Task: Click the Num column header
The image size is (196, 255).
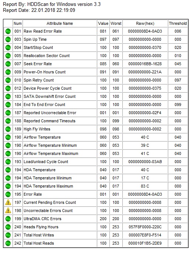Action: tap(18, 23)
